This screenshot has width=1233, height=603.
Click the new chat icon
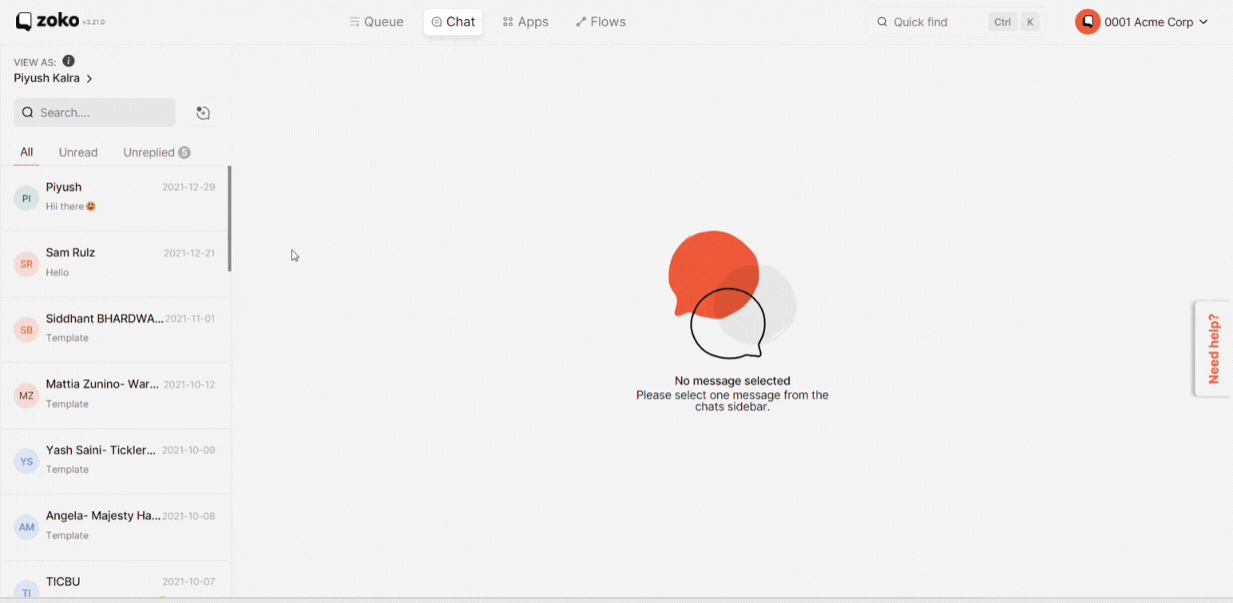tap(203, 113)
